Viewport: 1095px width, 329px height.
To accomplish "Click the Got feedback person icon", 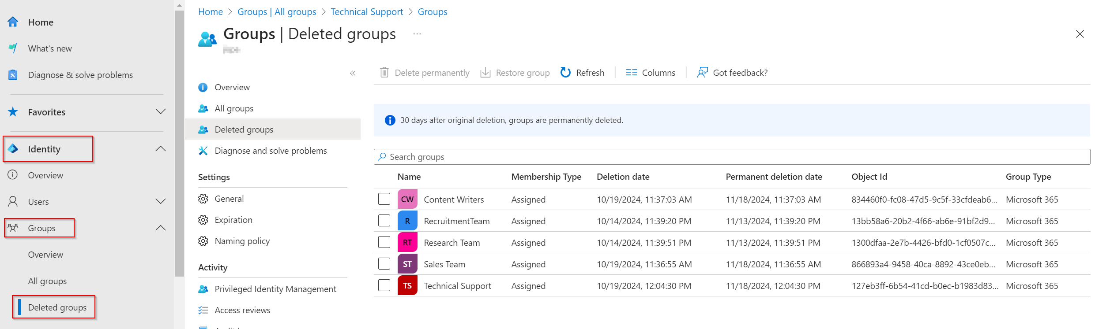I will pos(703,72).
